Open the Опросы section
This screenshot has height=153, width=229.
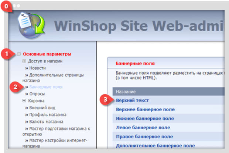click(x=37, y=94)
